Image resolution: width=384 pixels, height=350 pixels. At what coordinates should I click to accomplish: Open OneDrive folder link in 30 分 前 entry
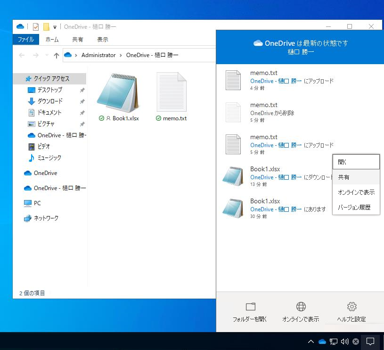[276, 209]
